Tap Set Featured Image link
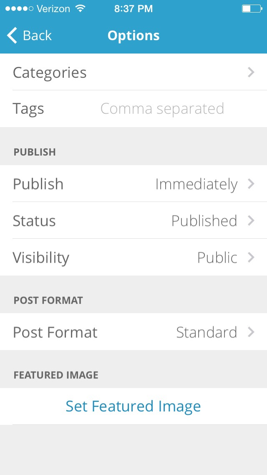 [x=133, y=406]
